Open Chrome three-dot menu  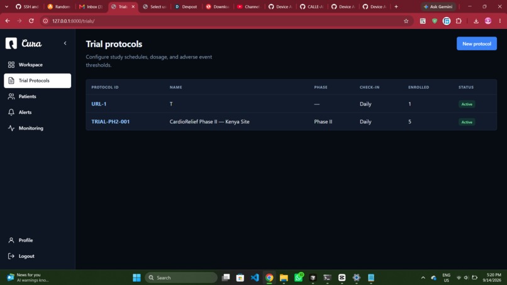pos(500,21)
